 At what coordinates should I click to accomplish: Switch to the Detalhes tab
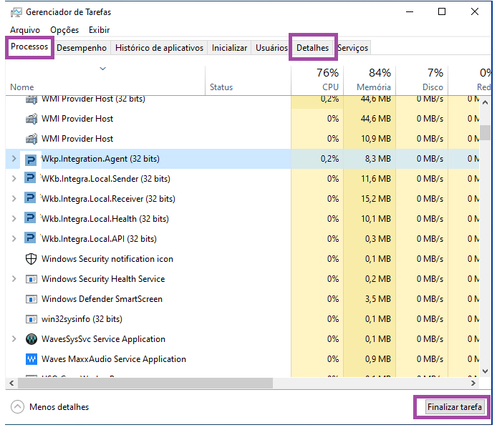[x=312, y=48]
